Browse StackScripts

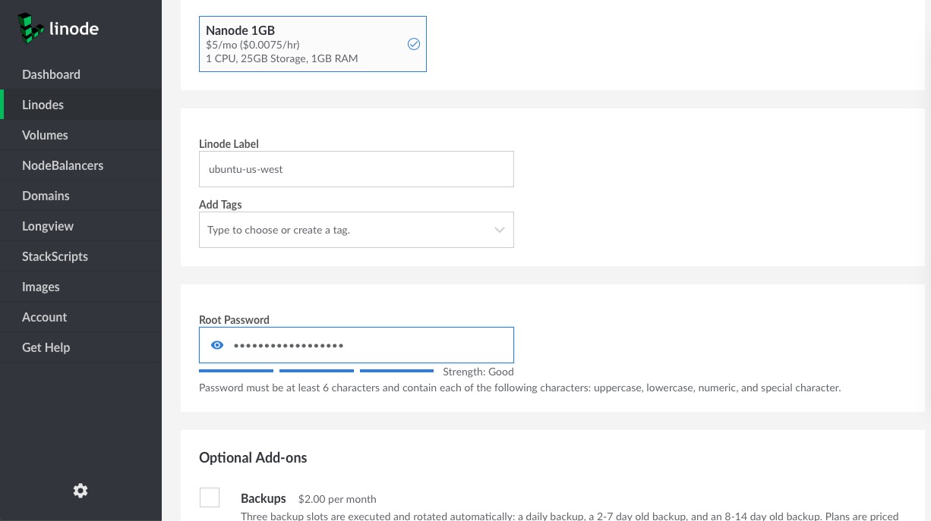click(55, 256)
